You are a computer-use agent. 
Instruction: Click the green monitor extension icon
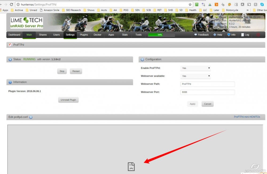pyautogui.click(x=197, y=5)
